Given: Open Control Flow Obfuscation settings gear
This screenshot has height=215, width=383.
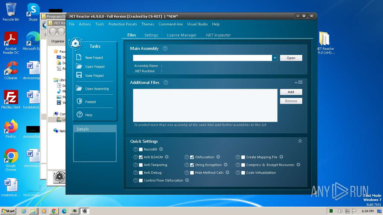Looking at the screenshot, I should tap(187, 180).
